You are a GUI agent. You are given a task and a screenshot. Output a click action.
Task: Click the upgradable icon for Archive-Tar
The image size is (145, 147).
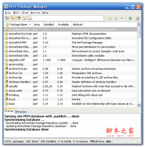pos(6,73)
